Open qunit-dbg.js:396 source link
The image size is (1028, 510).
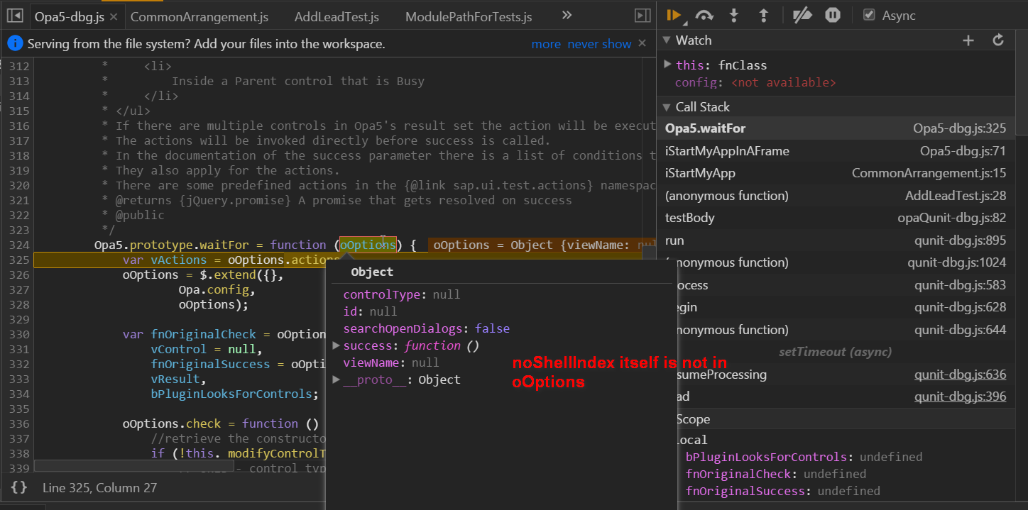click(x=961, y=397)
